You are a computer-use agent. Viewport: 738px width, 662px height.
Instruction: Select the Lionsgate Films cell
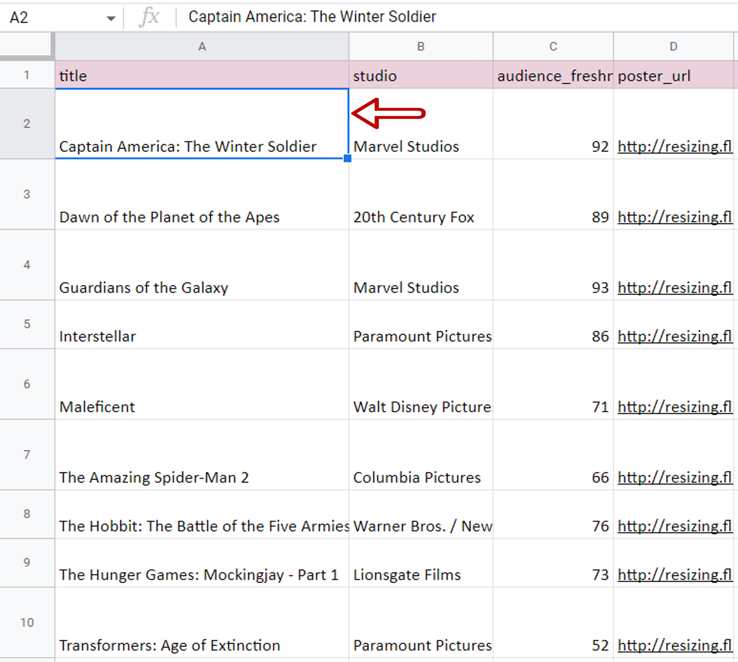[x=421, y=563]
